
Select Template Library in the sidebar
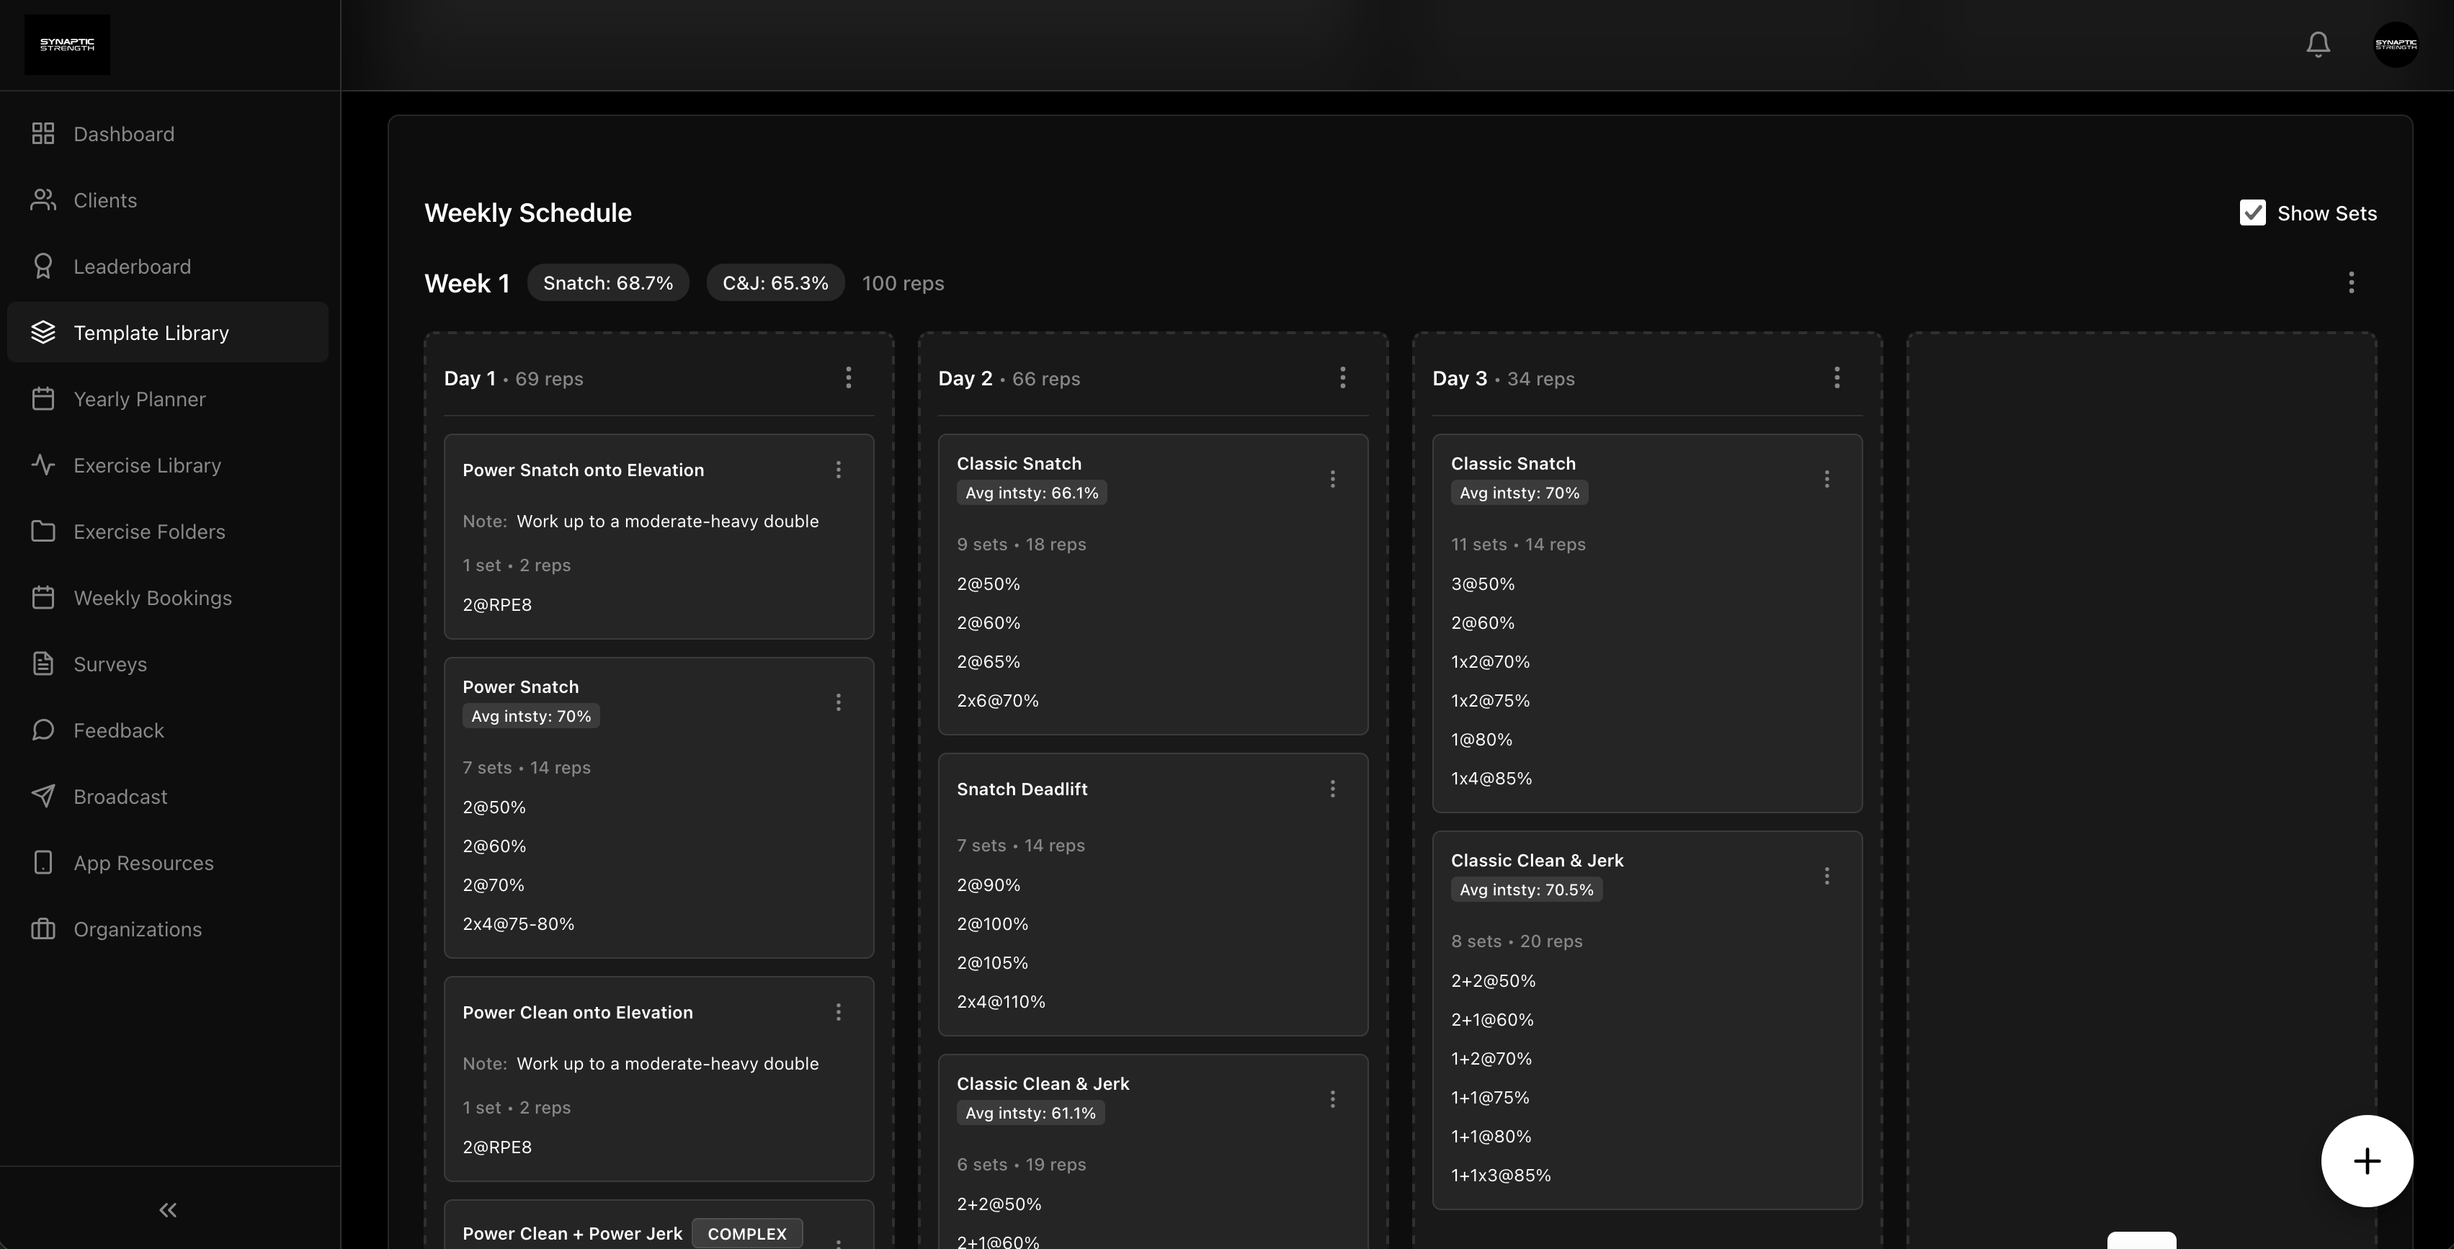(151, 331)
